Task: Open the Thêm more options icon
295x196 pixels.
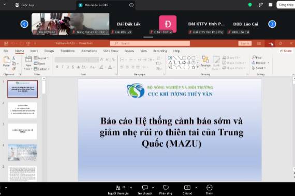Action: [x=210, y=188]
